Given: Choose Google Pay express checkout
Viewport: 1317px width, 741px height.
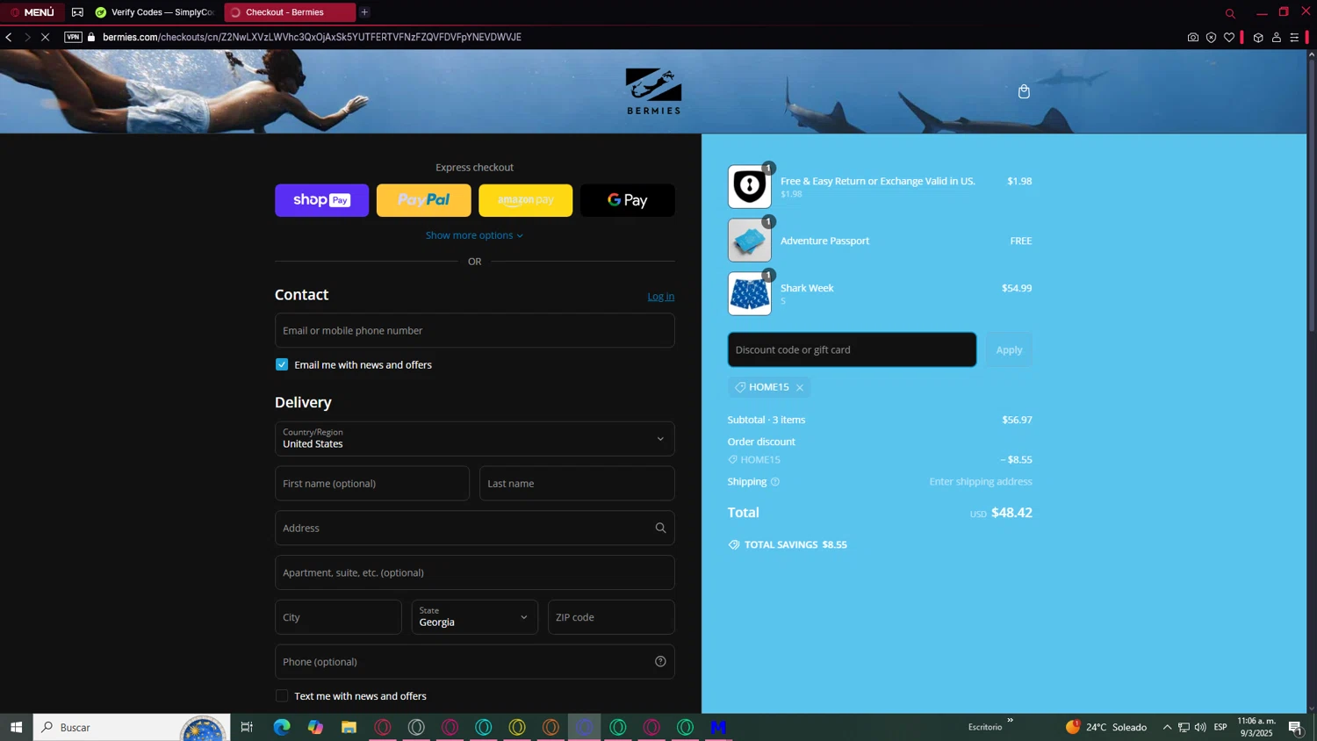Looking at the screenshot, I should click(627, 200).
